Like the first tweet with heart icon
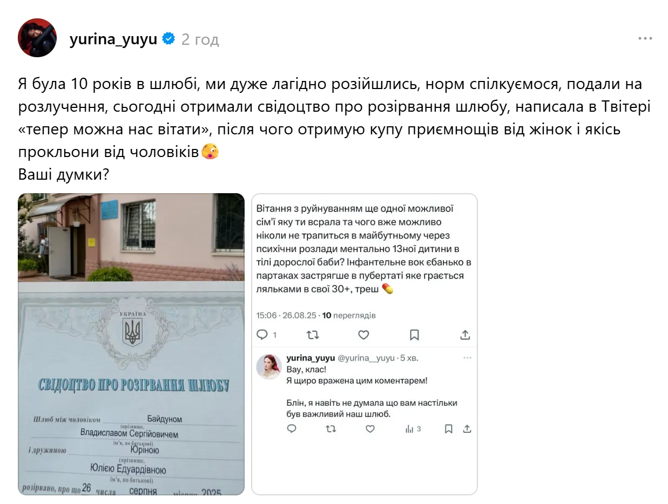The image size is (668, 504). click(363, 335)
